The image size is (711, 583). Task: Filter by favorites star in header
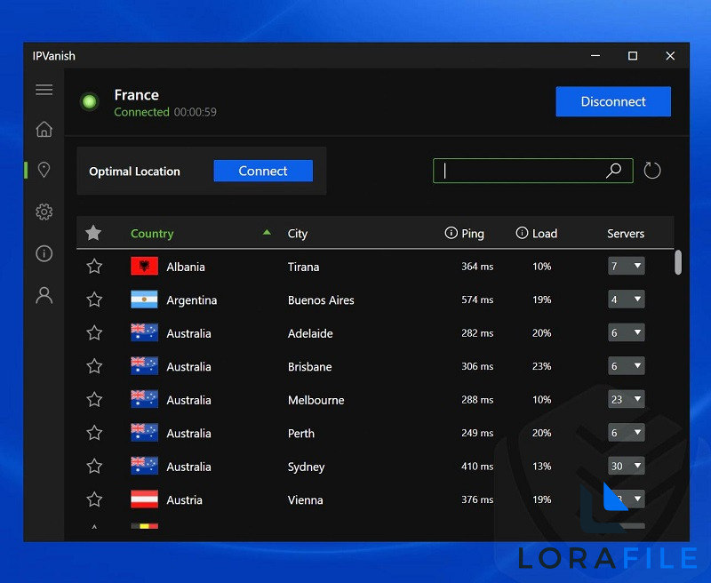(93, 233)
